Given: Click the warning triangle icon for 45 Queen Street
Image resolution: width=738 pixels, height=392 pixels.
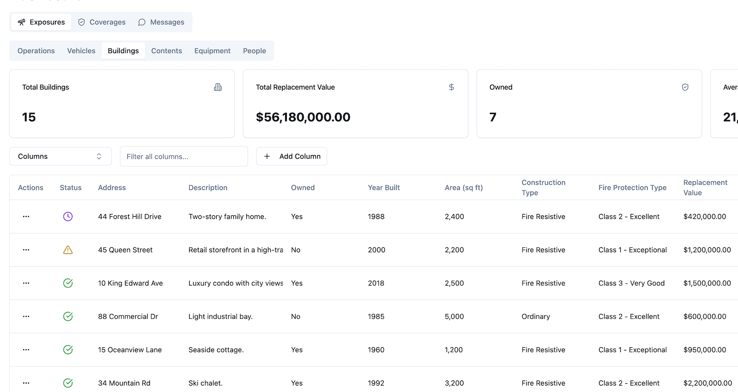Looking at the screenshot, I should pos(68,250).
